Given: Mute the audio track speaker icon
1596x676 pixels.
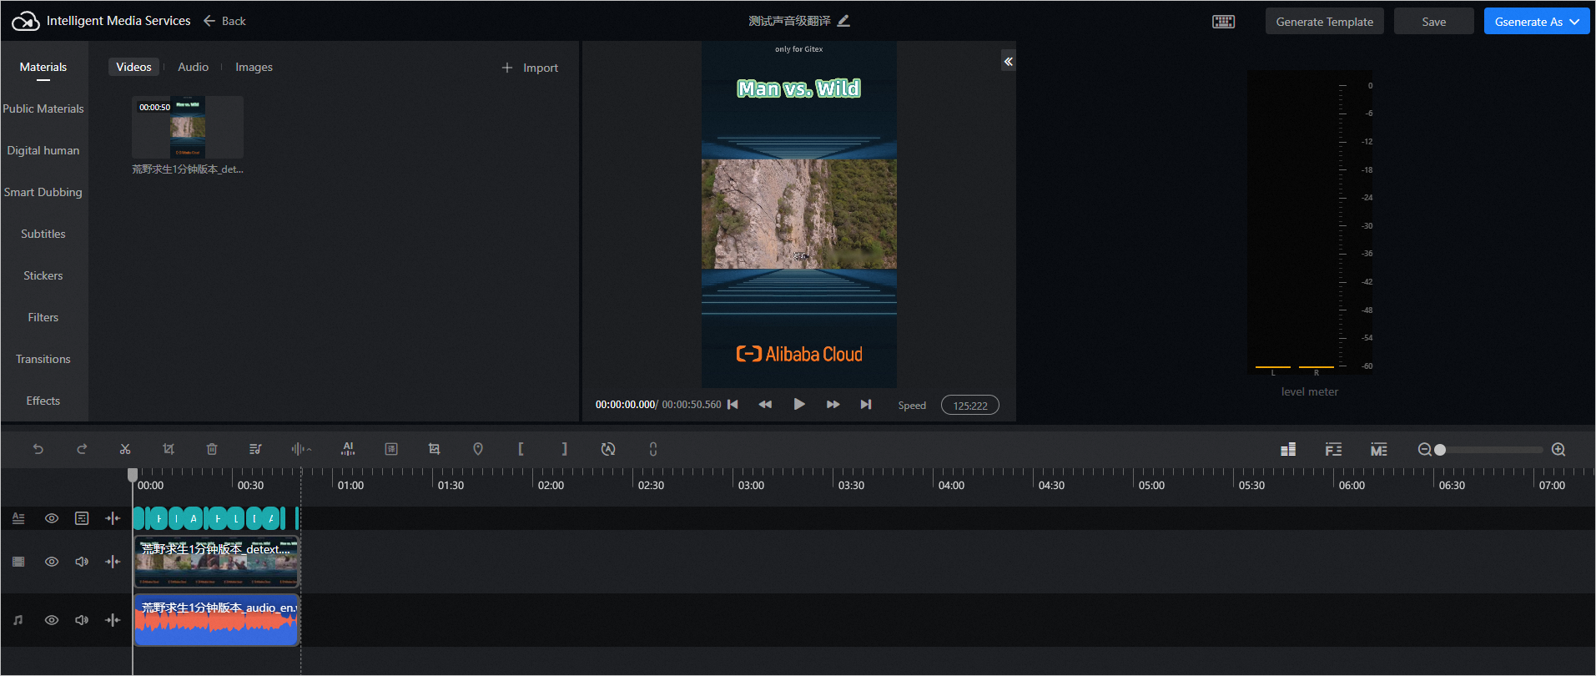Looking at the screenshot, I should 82,620.
